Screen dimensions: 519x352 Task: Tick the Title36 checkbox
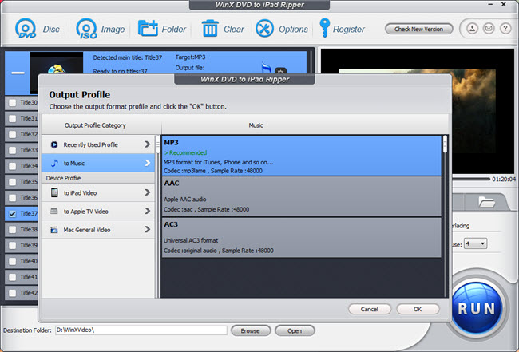click(x=13, y=198)
